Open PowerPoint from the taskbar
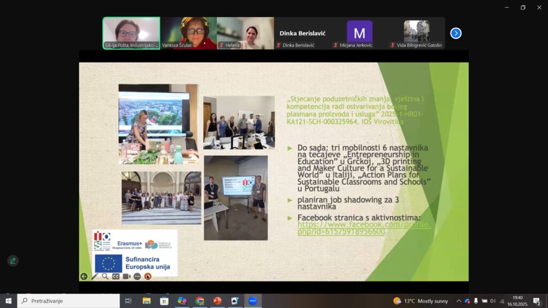548x308 pixels. point(217,301)
